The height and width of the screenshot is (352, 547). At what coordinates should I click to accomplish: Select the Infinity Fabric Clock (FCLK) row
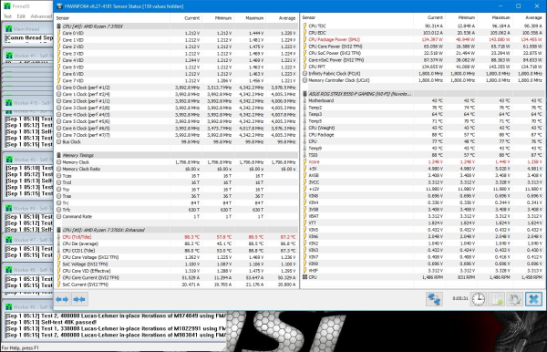[422, 74]
